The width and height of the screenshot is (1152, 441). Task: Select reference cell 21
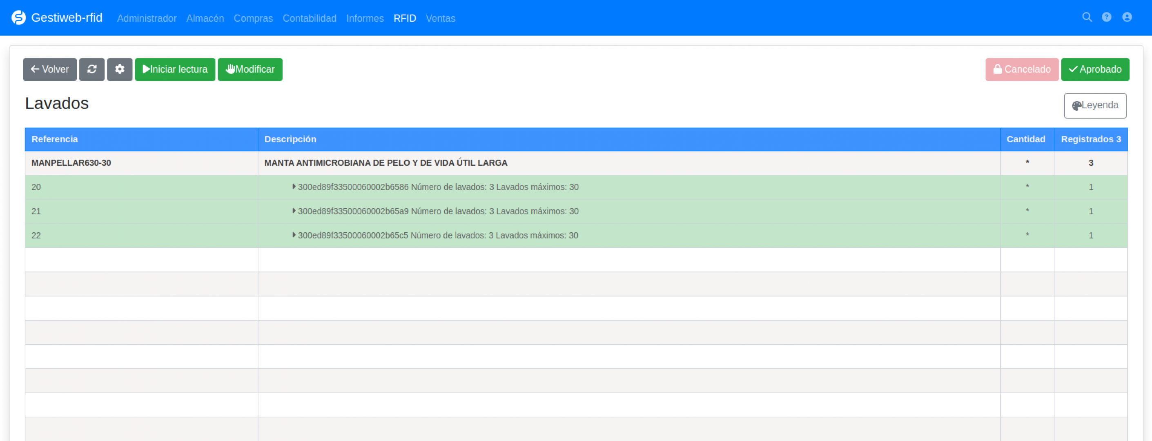click(x=141, y=211)
